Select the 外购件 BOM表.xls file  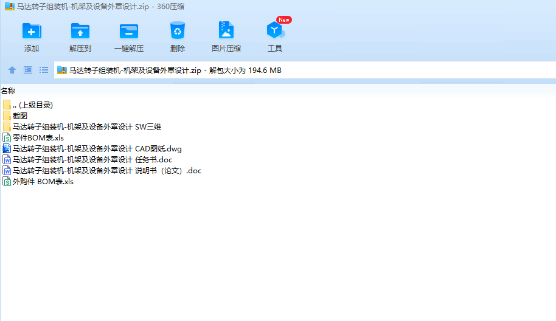click(x=38, y=182)
